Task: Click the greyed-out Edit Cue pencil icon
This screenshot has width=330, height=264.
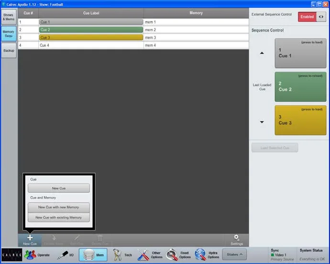Action: (x=77, y=238)
